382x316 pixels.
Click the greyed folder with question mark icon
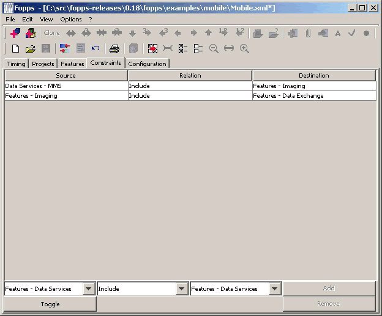click(274, 33)
